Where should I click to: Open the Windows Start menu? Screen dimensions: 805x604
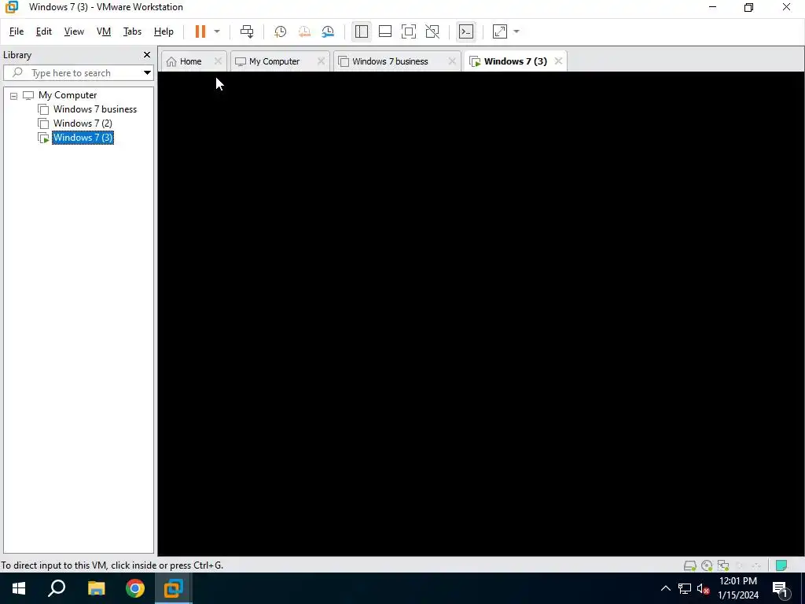click(x=19, y=588)
